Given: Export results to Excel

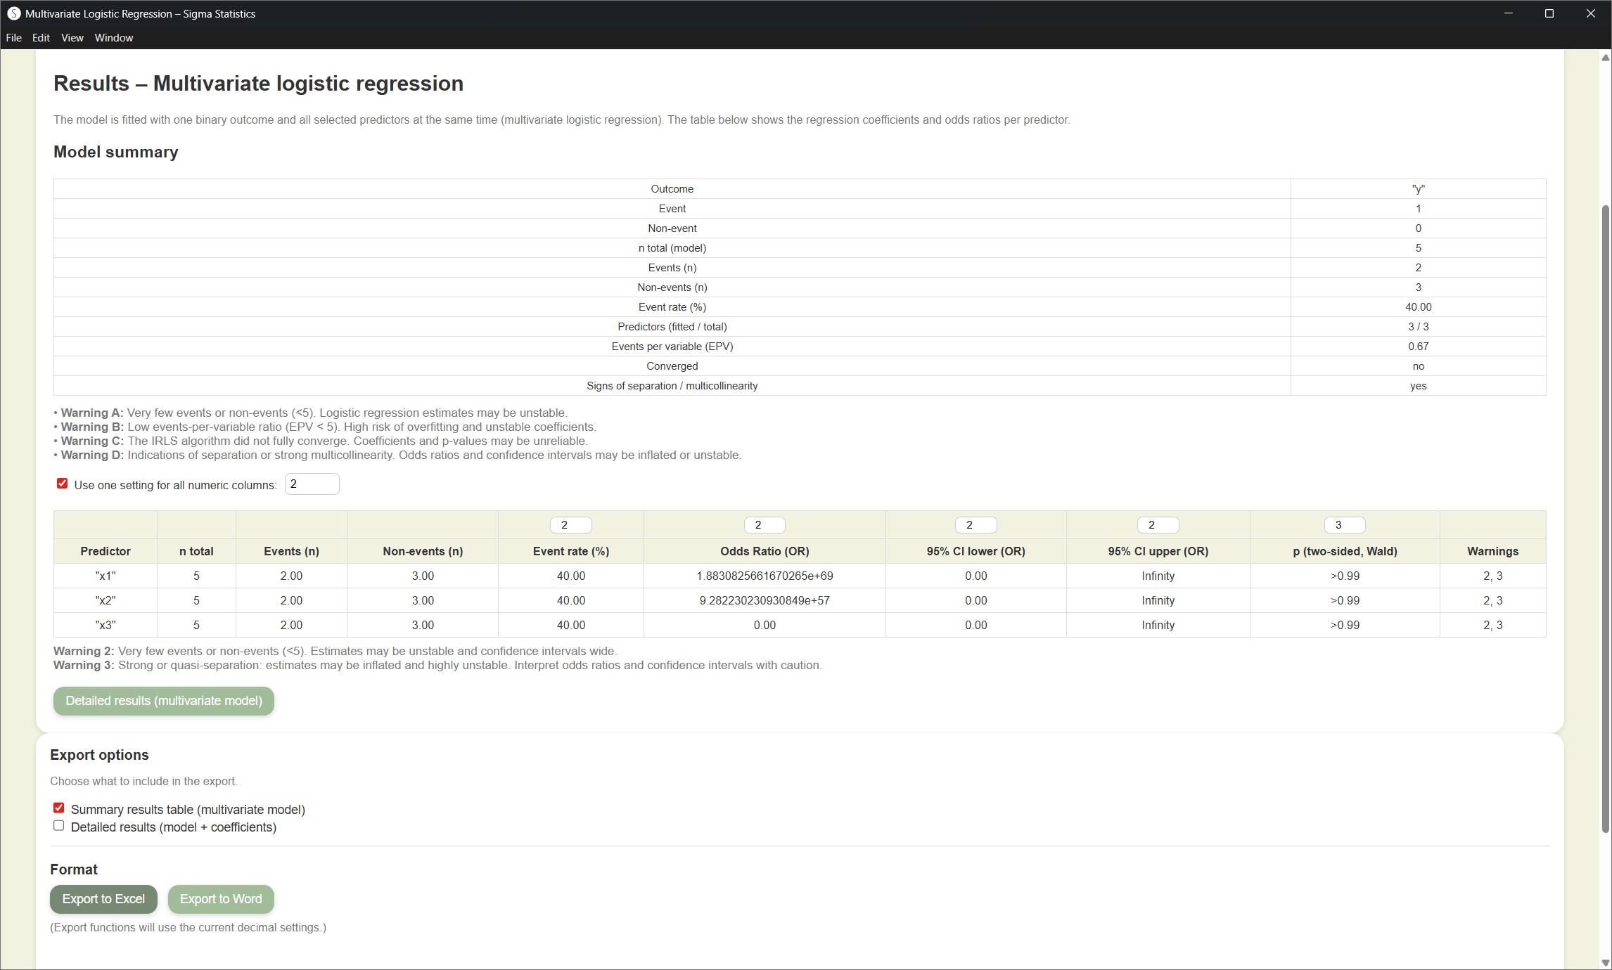Looking at the screenshot, I should (103, 899).
